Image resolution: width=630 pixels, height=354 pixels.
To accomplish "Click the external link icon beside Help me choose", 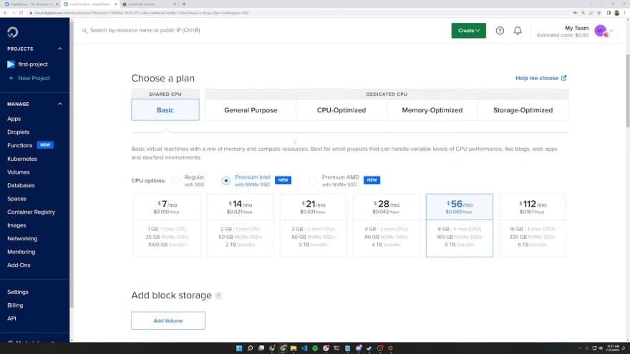I will [x=563, y=78].
